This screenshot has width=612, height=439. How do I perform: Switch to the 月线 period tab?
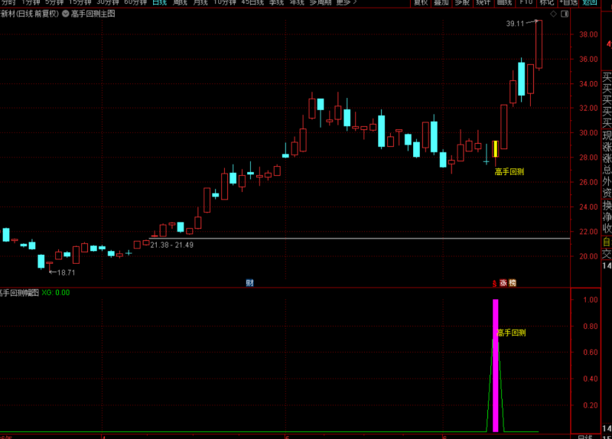[x=200, y=2]
